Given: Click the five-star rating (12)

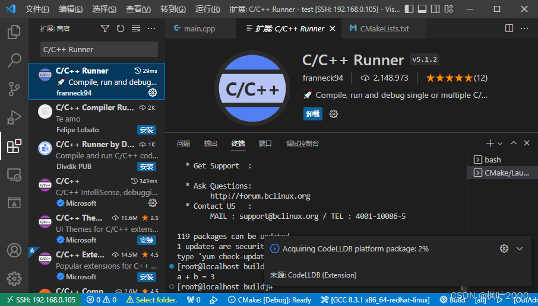Looking at the screenshot, I should [457, 78].
